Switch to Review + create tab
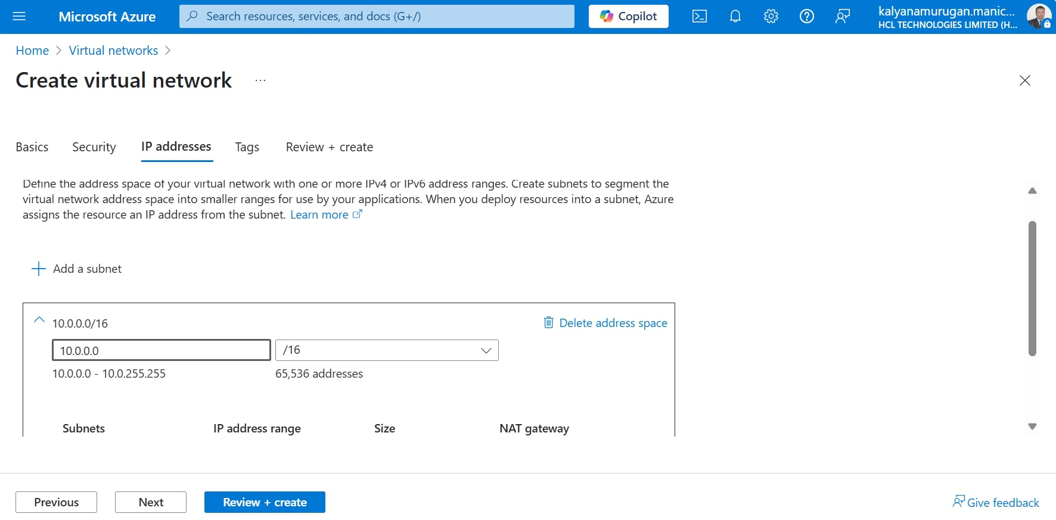The height and width of the screenshot is (520, 1056). (x=330, y=147)
